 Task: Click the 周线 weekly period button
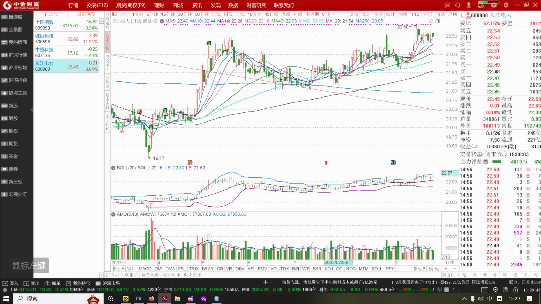228,14
